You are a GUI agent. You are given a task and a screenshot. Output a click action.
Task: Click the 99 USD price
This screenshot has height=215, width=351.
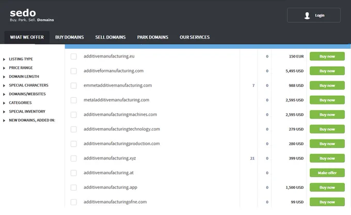click(297, 202)
